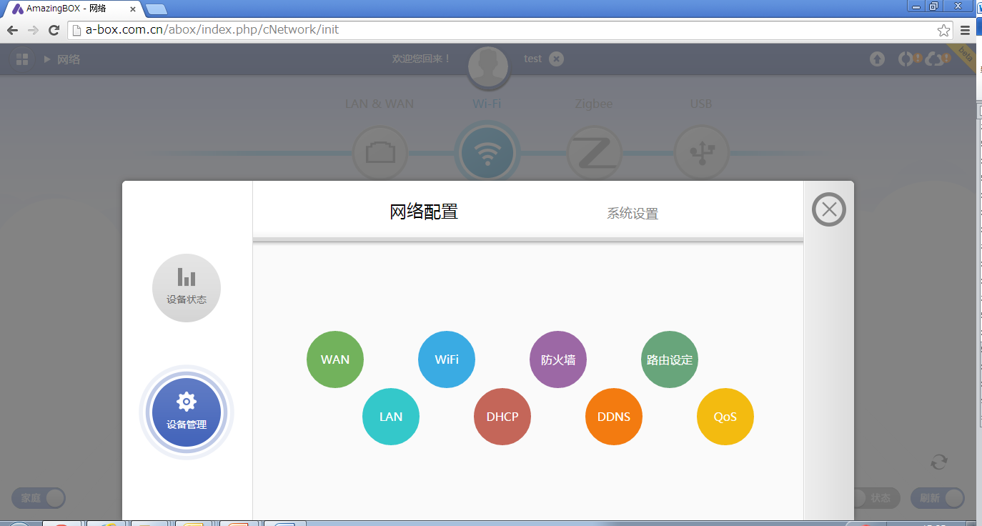Open the WAN configuration circle
The height and width of the screenshot is (526, 982).
335,359
